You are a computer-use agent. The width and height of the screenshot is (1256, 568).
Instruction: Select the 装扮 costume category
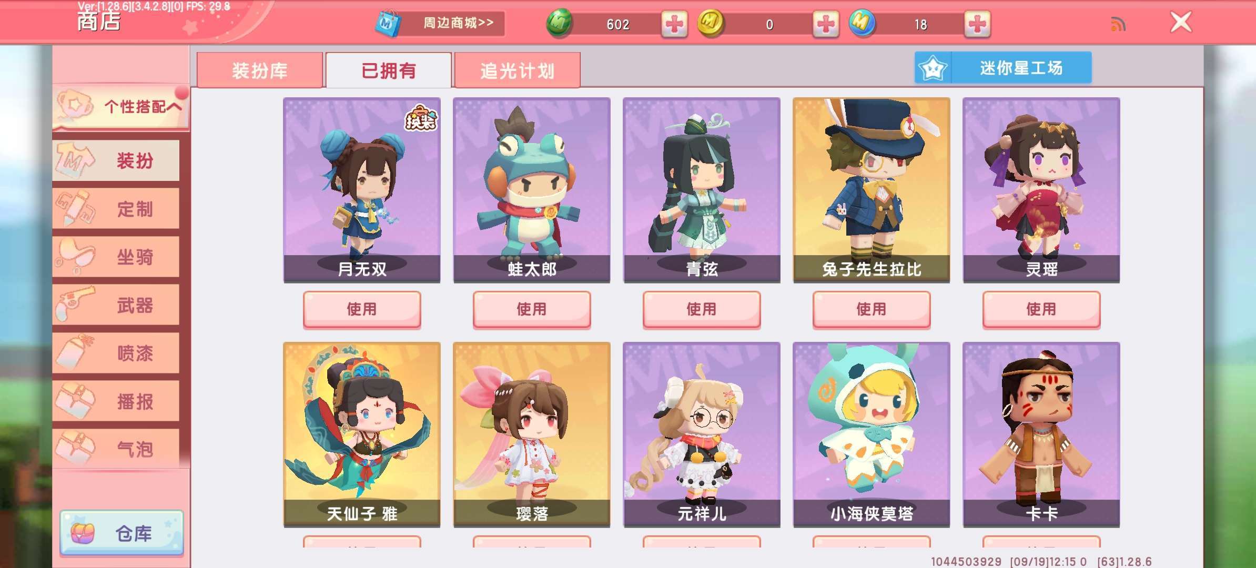pos(116,160)
